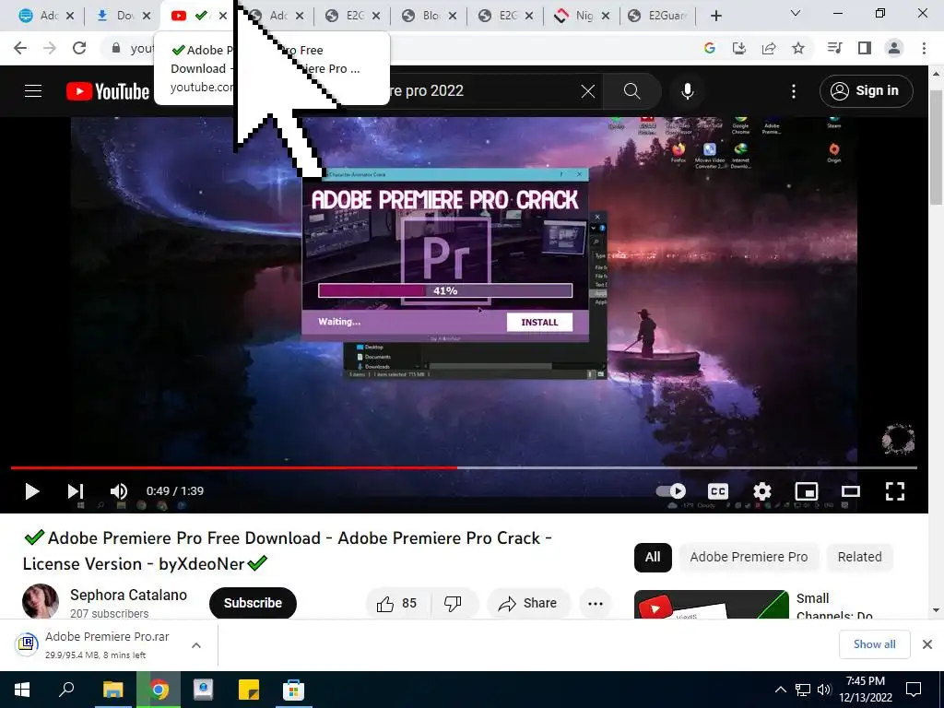Open player settings gear
Image resolution: width=944 pixels, height=708 pixels.
coord(762,491)
